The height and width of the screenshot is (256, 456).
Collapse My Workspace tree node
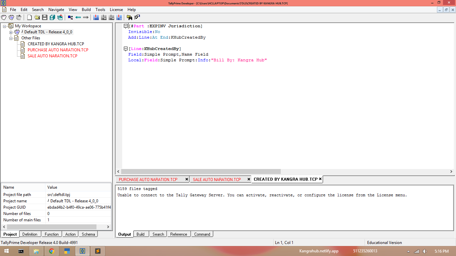tap(4, 26)
